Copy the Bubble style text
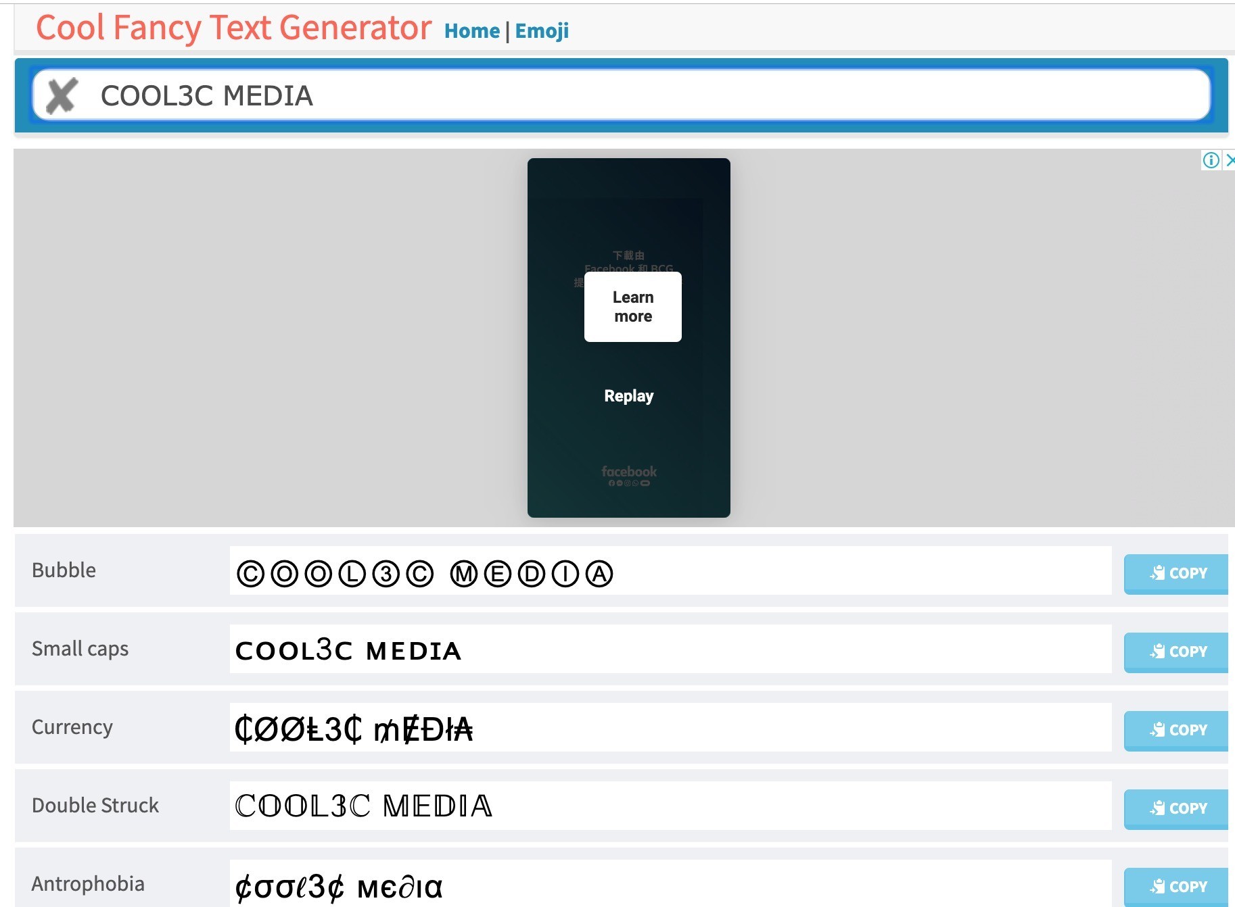The height and width of the screenshot is (907, 1235). coord(1178,573)
